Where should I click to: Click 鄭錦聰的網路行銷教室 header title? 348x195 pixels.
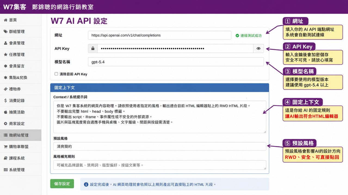[63, 7]
